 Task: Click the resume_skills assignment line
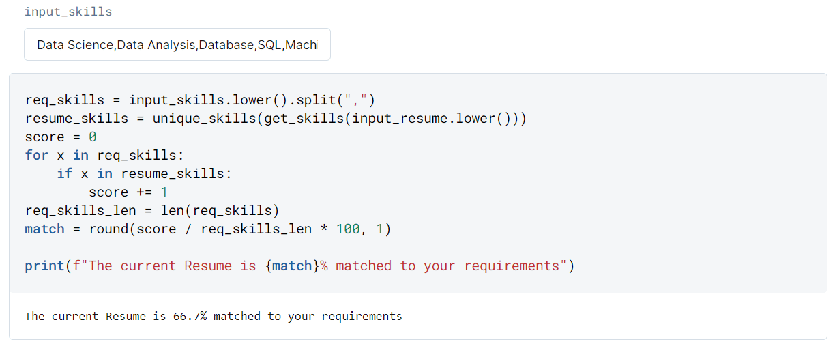point(276,118)
